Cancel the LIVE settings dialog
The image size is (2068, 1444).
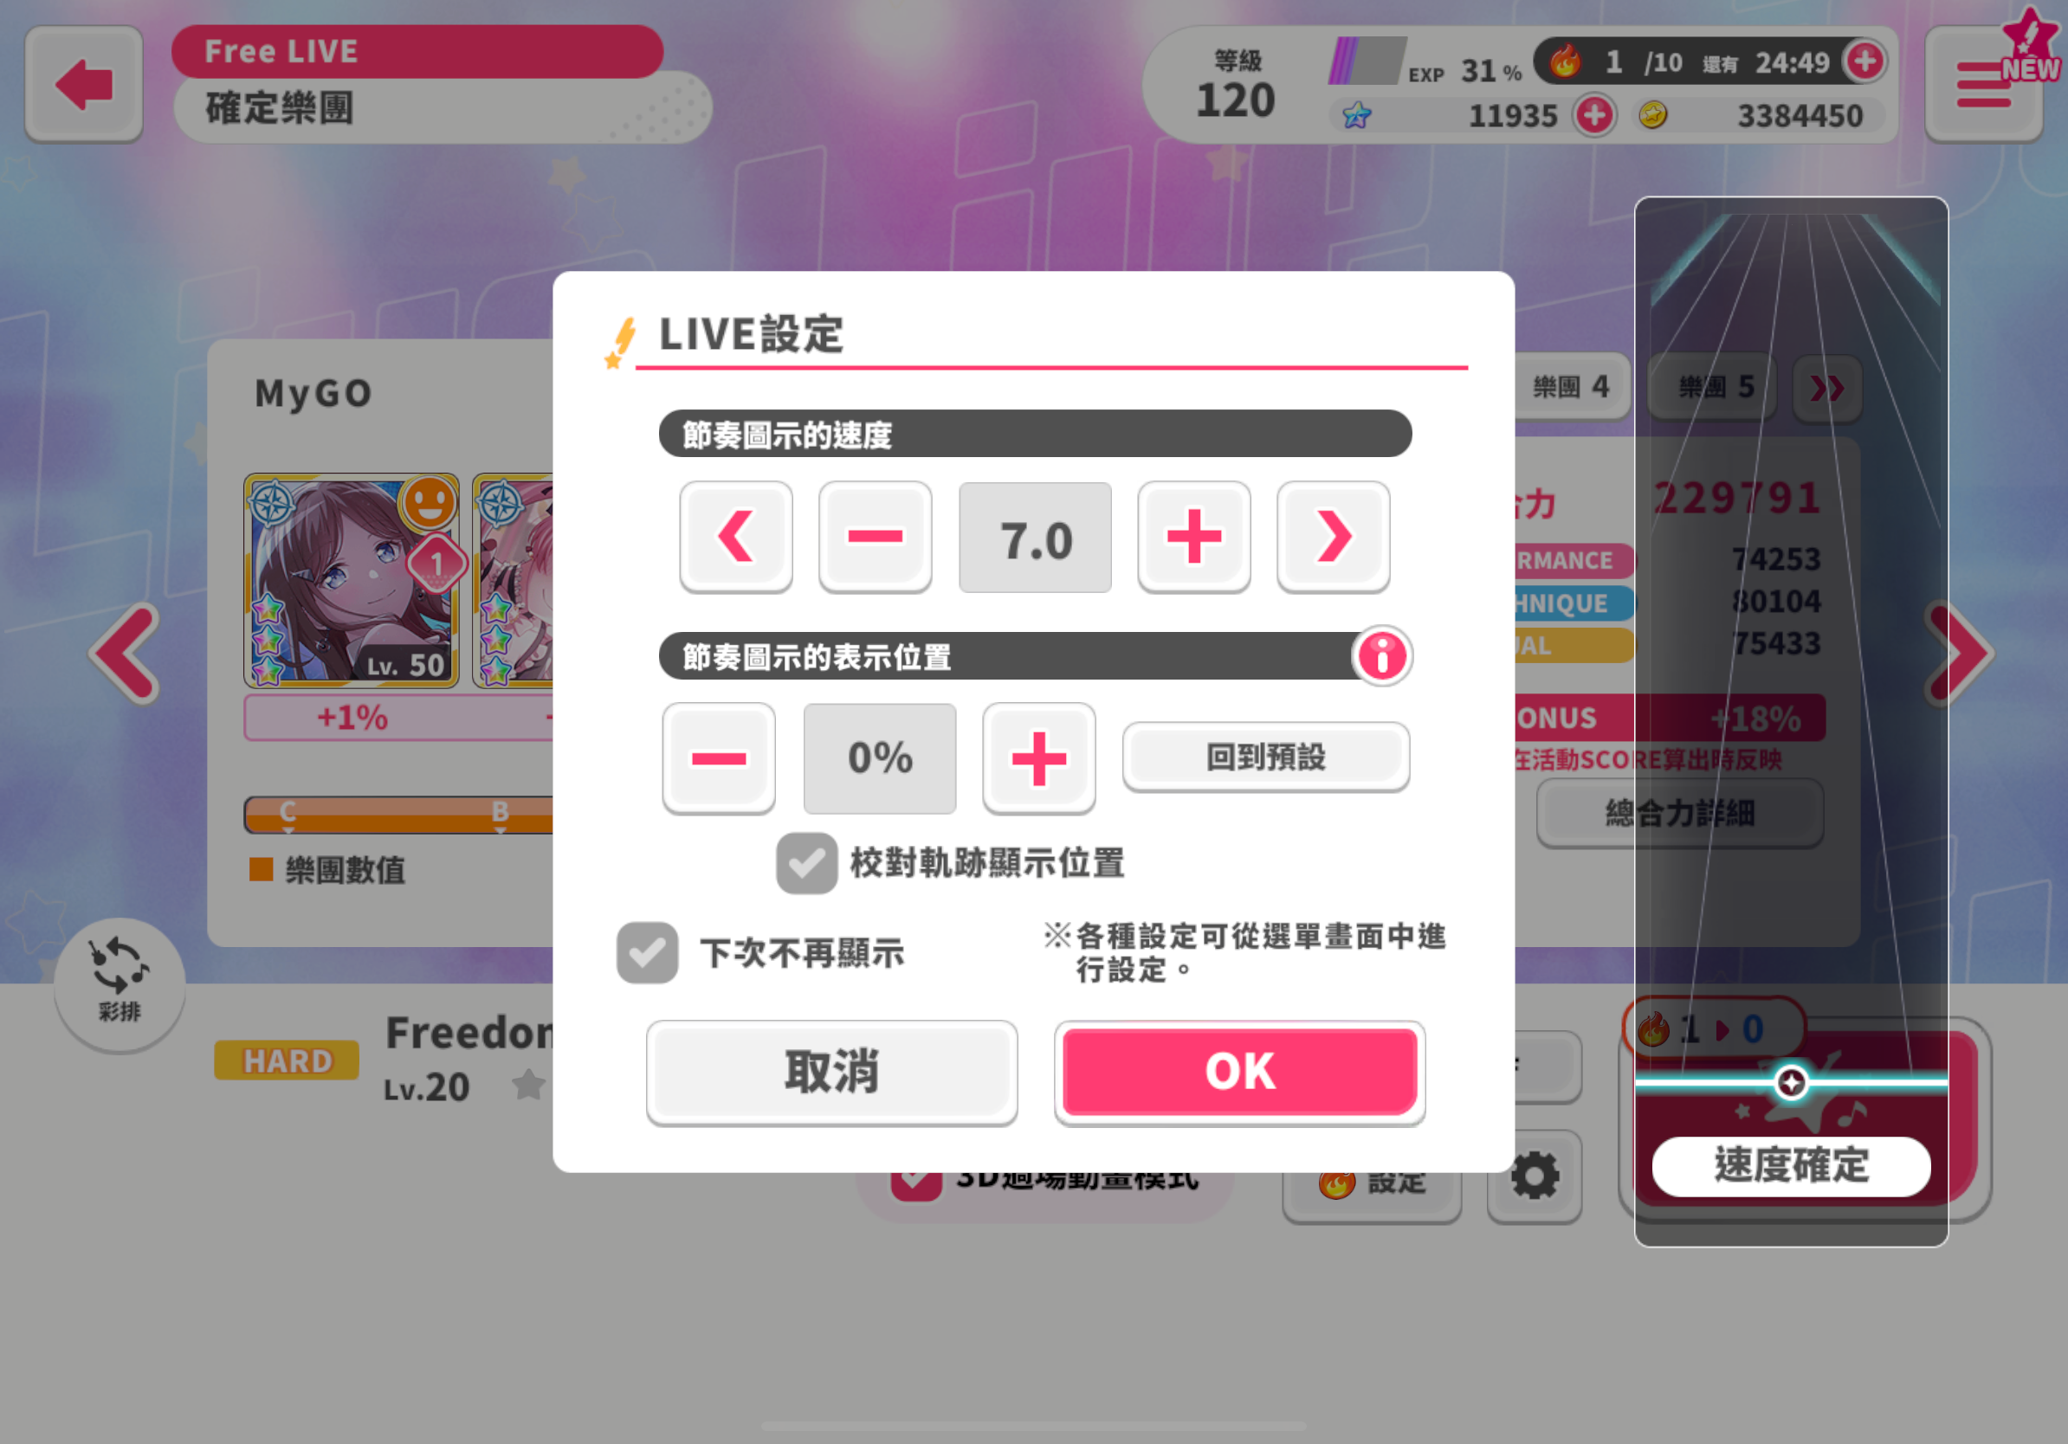832,1071
